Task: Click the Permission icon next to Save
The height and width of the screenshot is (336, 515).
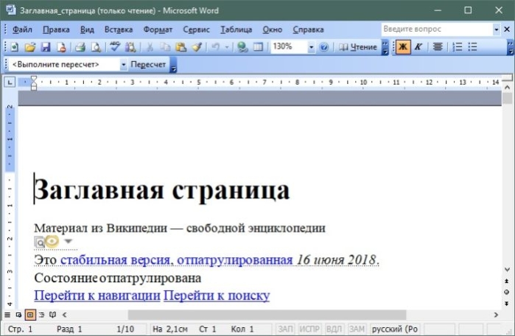Action: [x=61, y=47]
